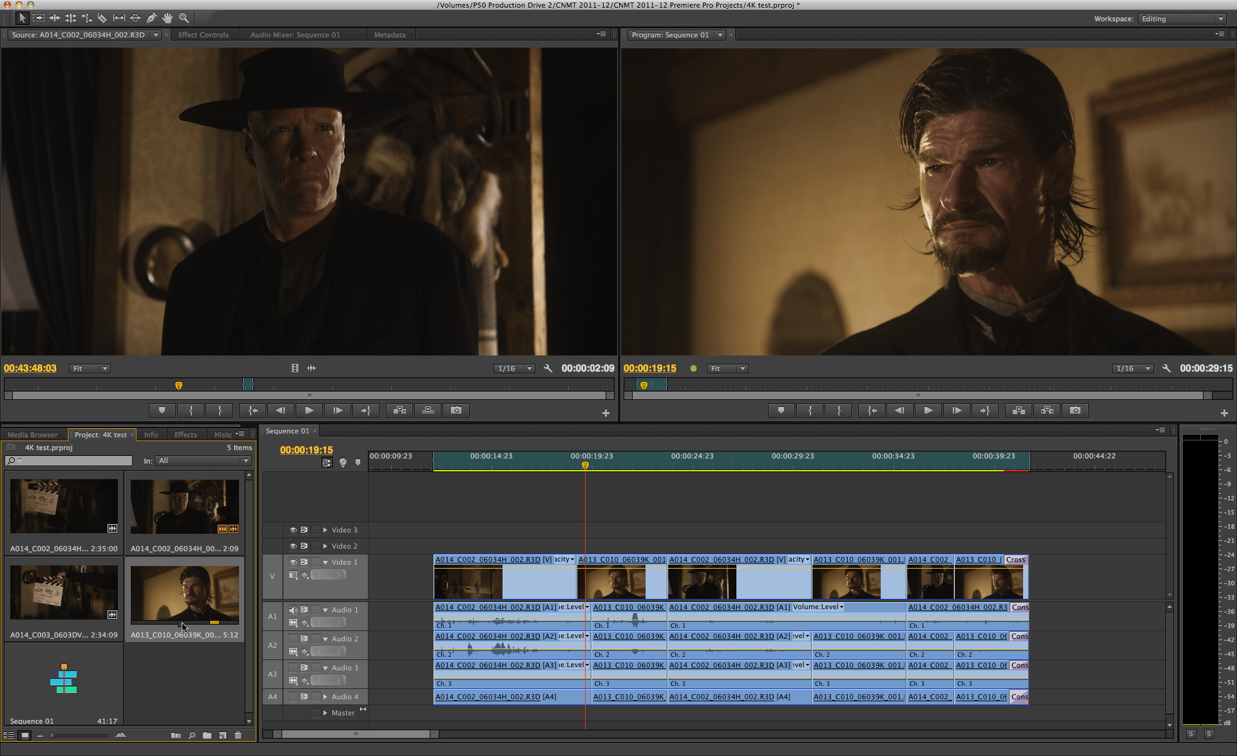
Task: Collapse the Audio 1 track
Action: click(325, 610)
